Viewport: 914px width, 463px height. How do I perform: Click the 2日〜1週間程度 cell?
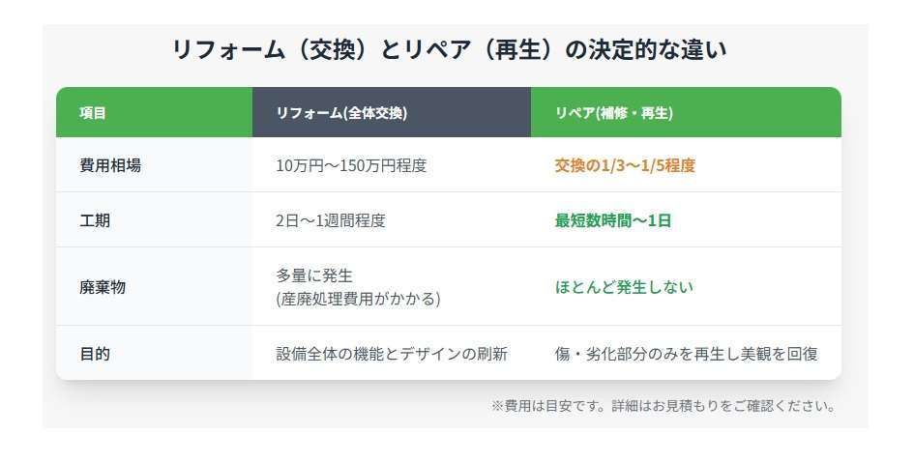click(x=331, y=220)
